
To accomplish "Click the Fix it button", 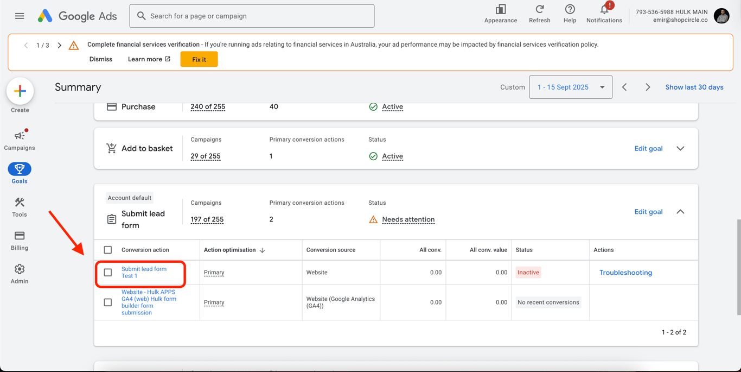I will [x=199, y=59].
